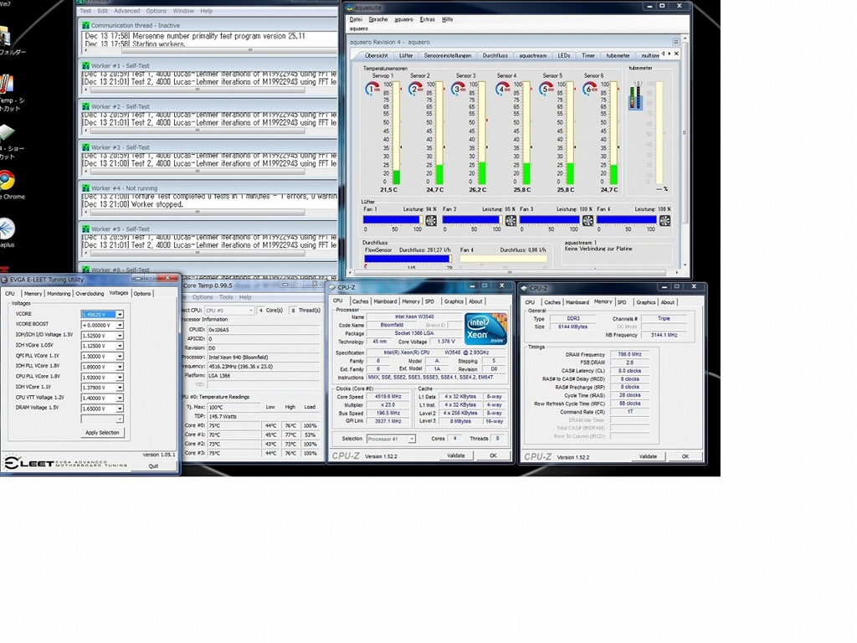Open the Mainboard tab in left CPU-Z window
Screen dimensions: 857x643
[385, 301]
